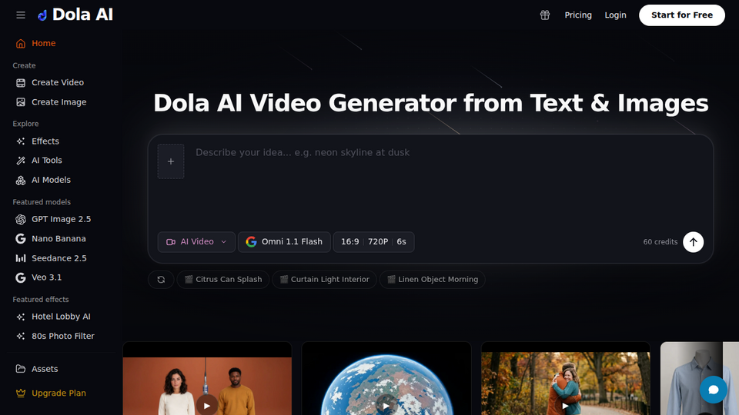Open 80s Photo Filter effect
The image size is (739, 415).
tap(62, 337)
